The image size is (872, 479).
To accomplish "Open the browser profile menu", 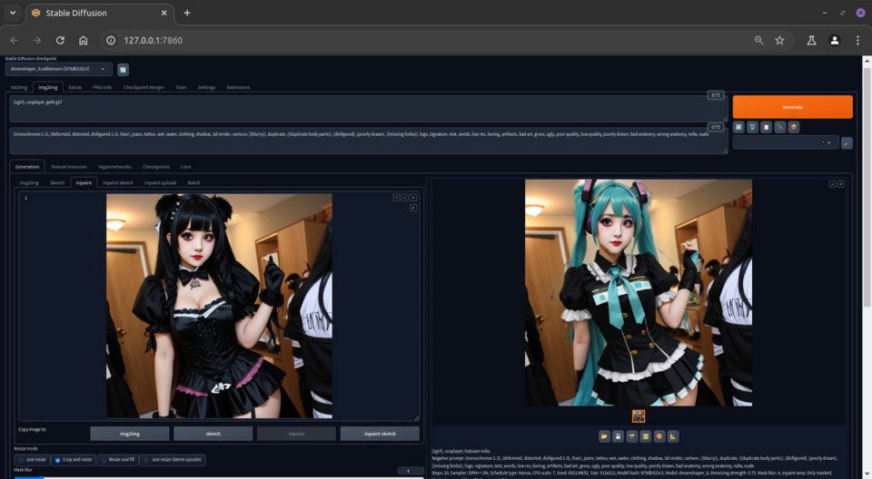I will click(835, 40).
